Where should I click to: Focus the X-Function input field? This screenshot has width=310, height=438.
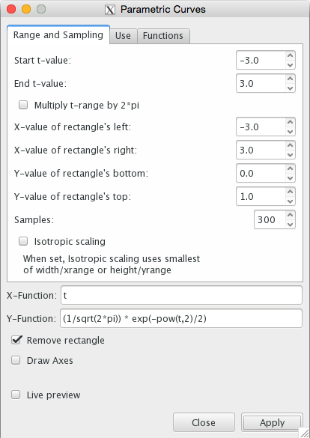(181, 295)
